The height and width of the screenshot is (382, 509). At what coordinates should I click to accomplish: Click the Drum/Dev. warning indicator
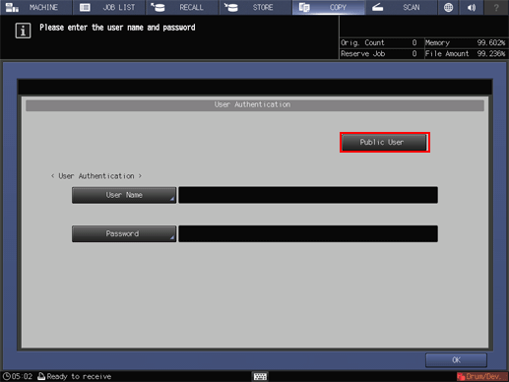481,376
